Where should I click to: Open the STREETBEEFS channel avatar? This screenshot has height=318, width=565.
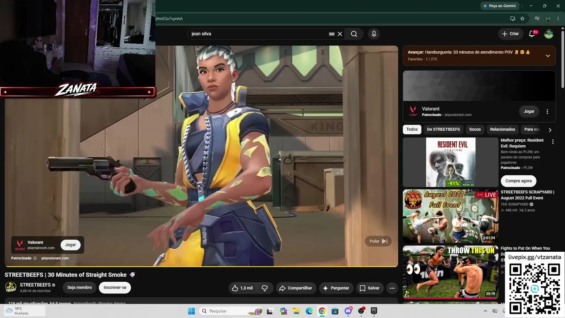[11, 288]
